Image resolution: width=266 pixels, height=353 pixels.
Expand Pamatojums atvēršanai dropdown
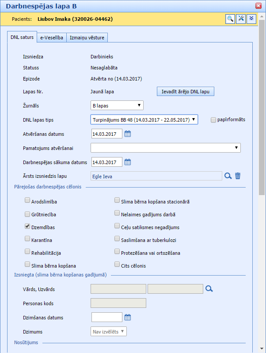(x=165, y=148)
